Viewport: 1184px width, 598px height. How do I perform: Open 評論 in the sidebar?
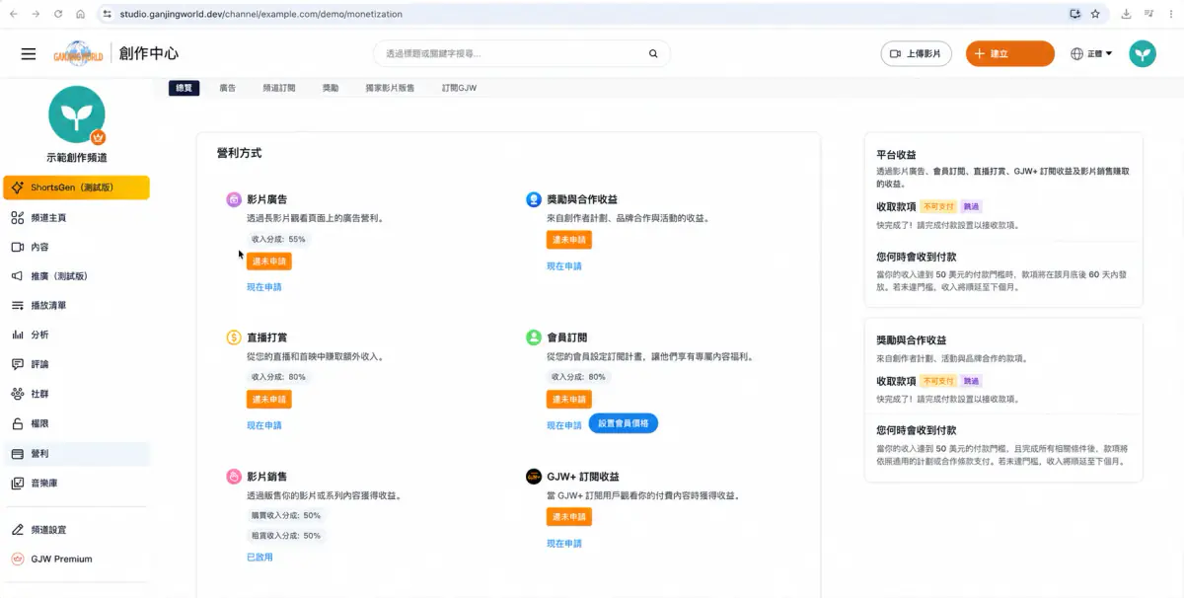coord(76,364)
